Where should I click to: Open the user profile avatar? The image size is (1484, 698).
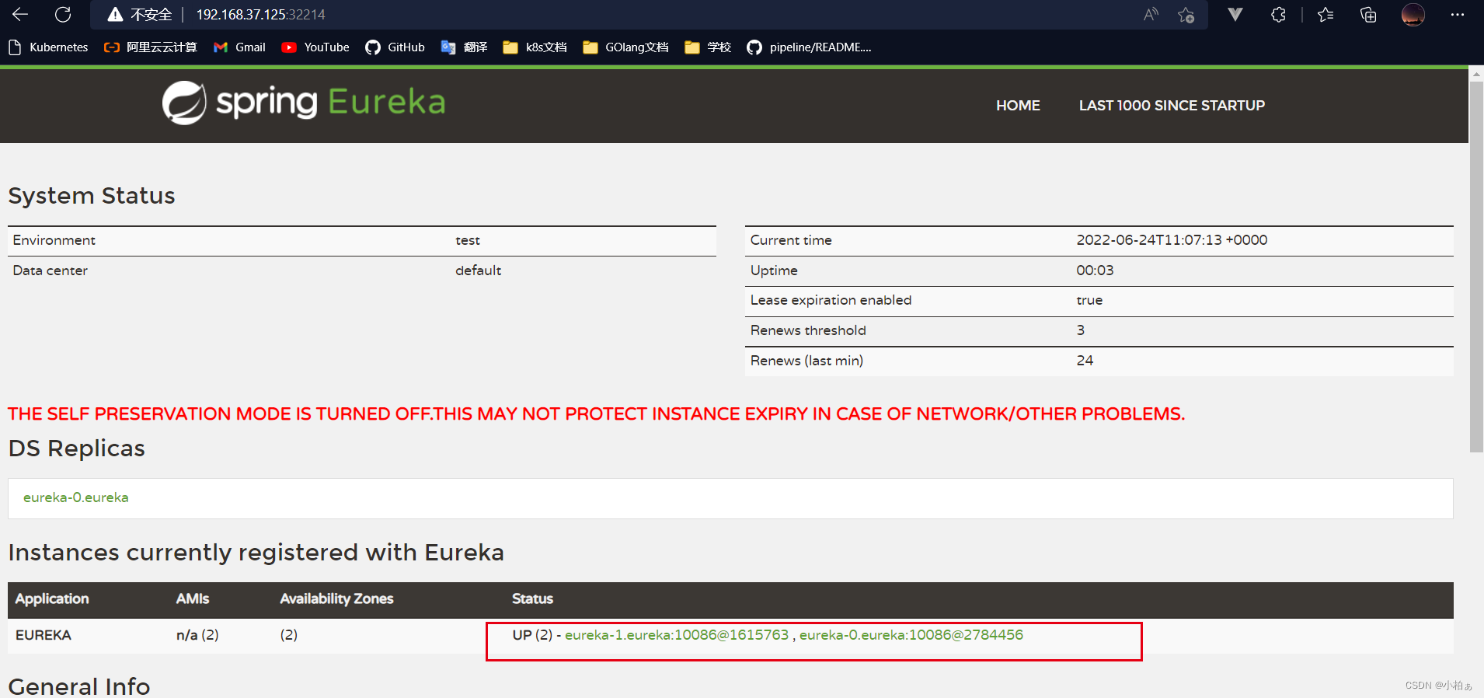click(x=1413, y=14)
